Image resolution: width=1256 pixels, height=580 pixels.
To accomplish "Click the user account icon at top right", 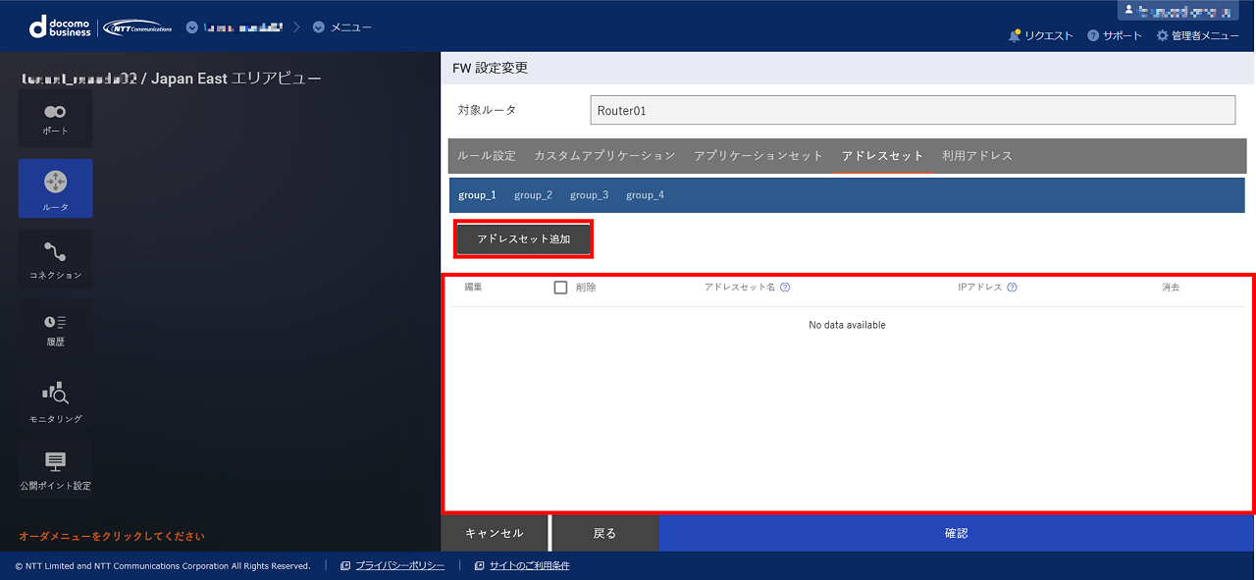I will point(1129,10).
